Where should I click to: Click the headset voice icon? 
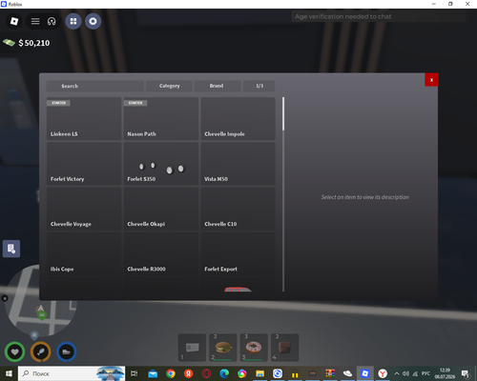(52, 21)
